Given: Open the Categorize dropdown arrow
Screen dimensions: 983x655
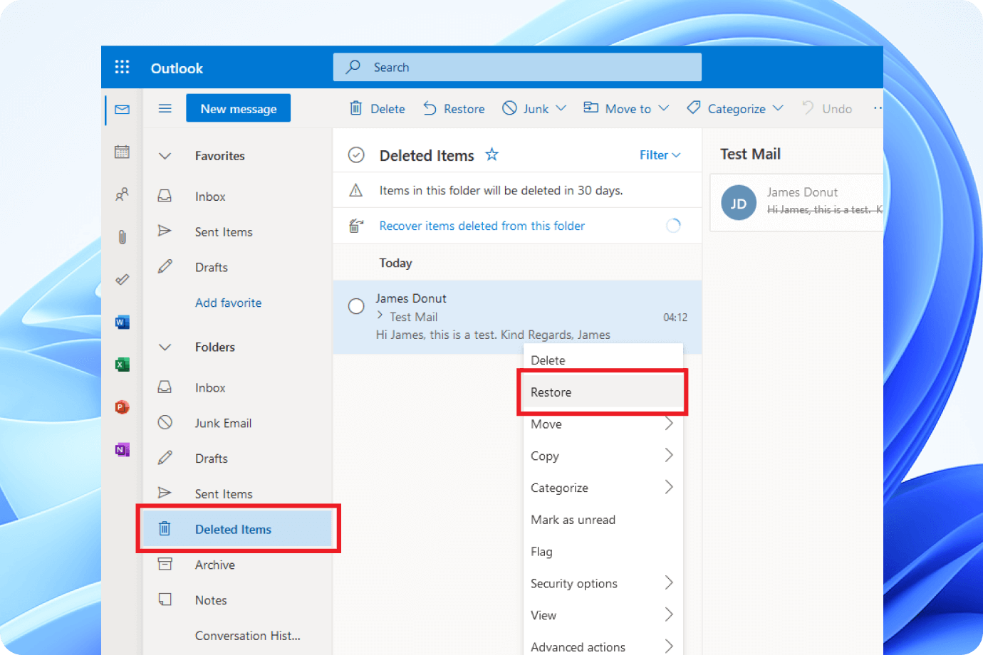Looking at the screenshot, I should 778,108.
